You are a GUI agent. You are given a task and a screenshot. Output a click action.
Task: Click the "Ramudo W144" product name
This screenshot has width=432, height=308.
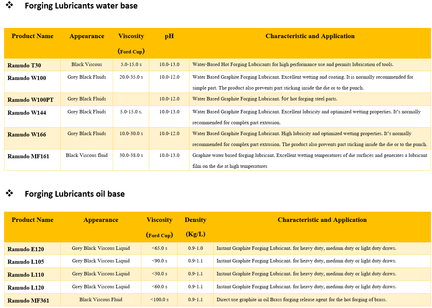(27, 113)
